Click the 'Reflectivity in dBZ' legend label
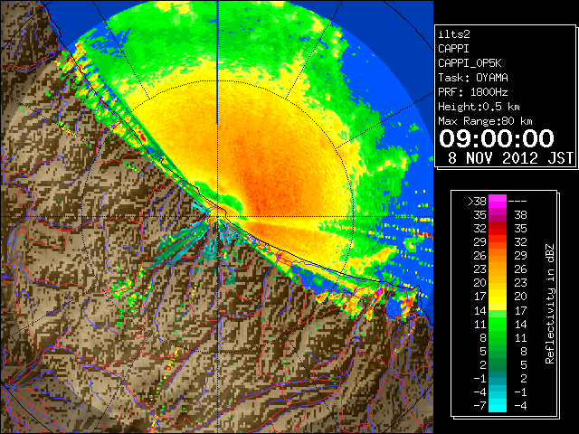Image resolution: width=579 pixels, height=434 pixels. click(x=550, y=304)
